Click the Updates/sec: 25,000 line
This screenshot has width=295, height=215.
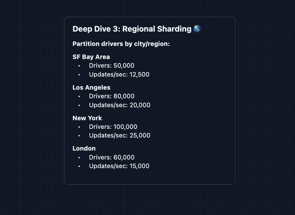120,135
